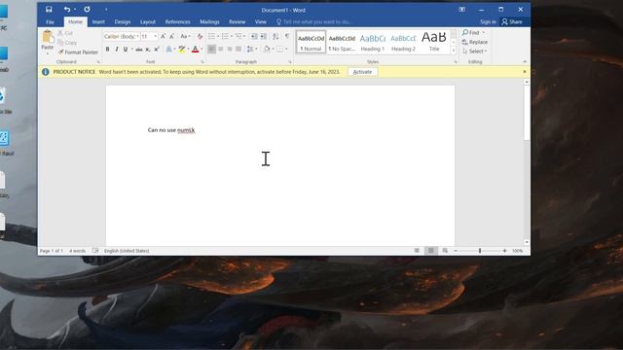The width and height of the screenshot is (623, 350).
Task: Open the font size dropdown
Action: [x=156, y=37]
